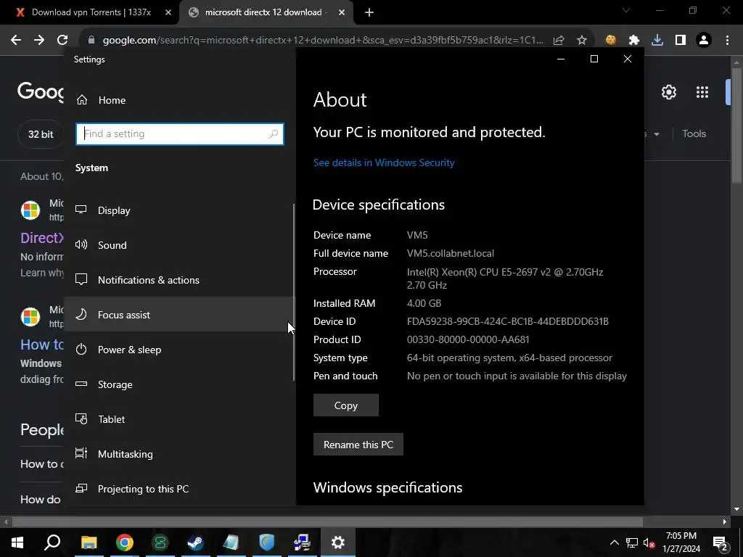Open Google quick settings gear
This screenshot has height=557, width=743.
coord(668,92)
